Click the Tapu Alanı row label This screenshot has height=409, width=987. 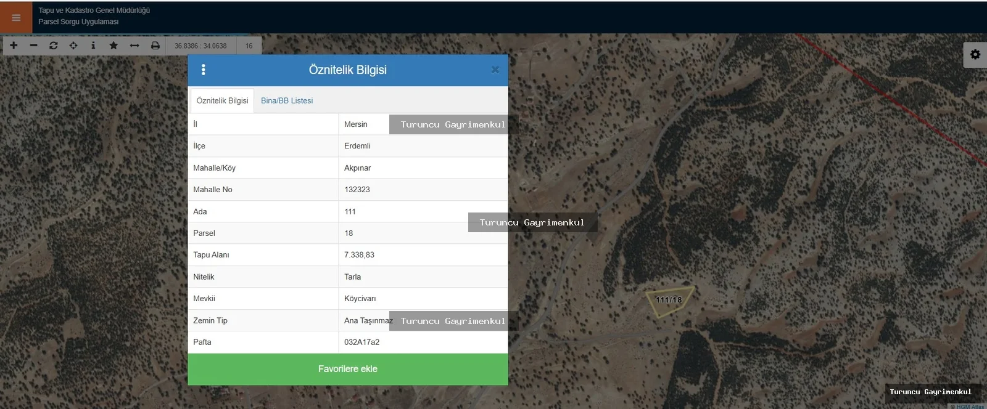pos(211,255)
